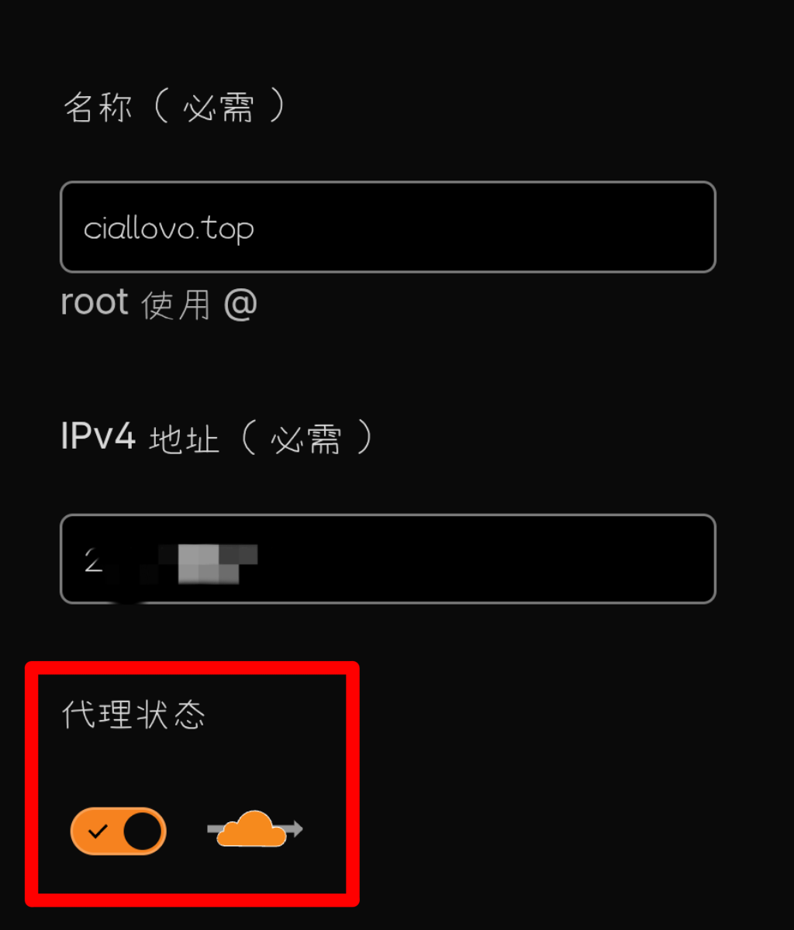Focus the 名称 name input field
The width and height of the screenshot is (794, 930).
pos(388,227)
